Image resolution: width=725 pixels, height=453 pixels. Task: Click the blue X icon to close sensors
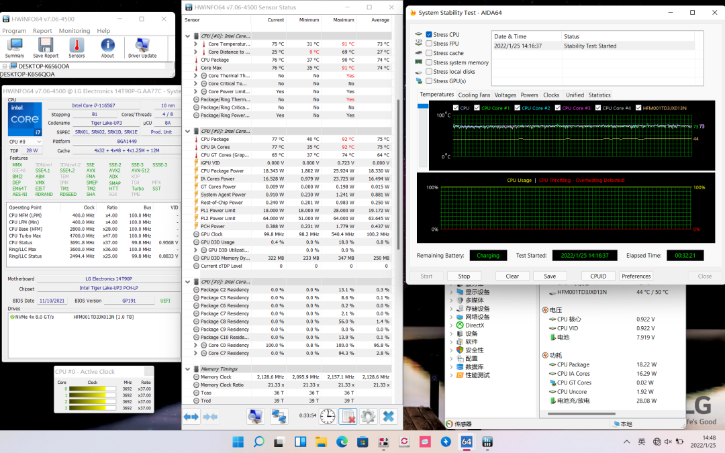(388, 417)
